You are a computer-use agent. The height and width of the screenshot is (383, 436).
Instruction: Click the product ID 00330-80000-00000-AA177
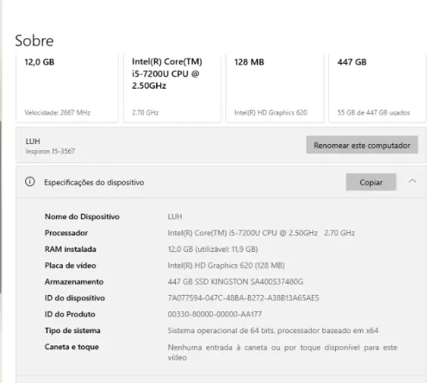[215, 314]
